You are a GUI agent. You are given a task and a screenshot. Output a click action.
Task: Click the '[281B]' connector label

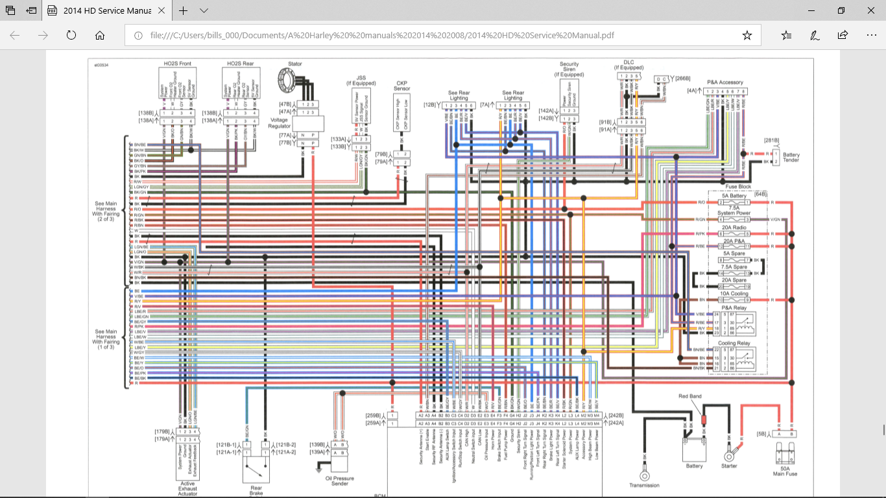[x=771, y=141]
